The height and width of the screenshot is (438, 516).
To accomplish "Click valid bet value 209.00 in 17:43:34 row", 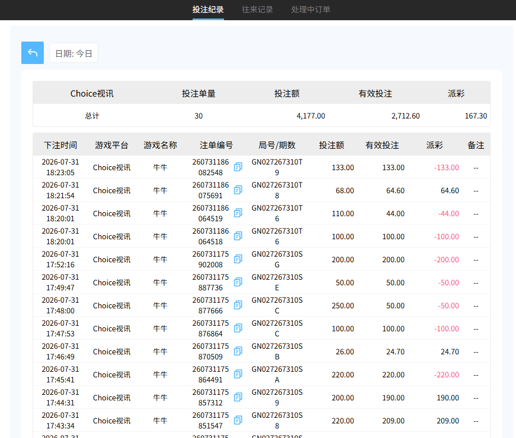I will pos(394,421).
